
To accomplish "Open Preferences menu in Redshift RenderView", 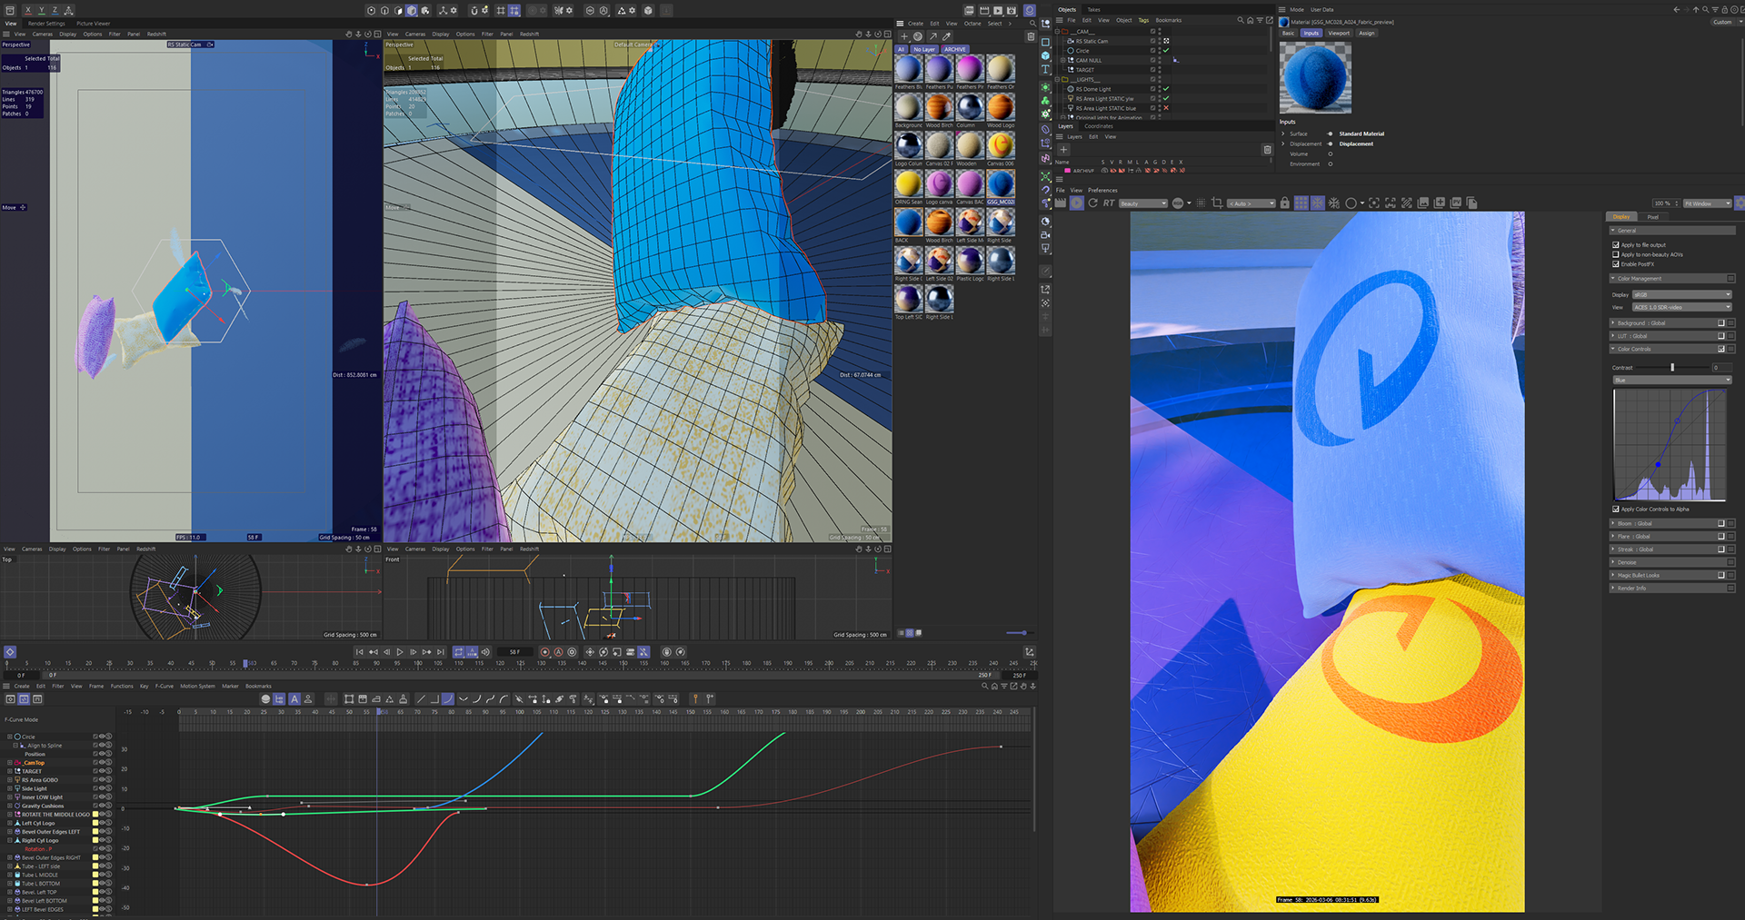I will [x=1102, y=190].
